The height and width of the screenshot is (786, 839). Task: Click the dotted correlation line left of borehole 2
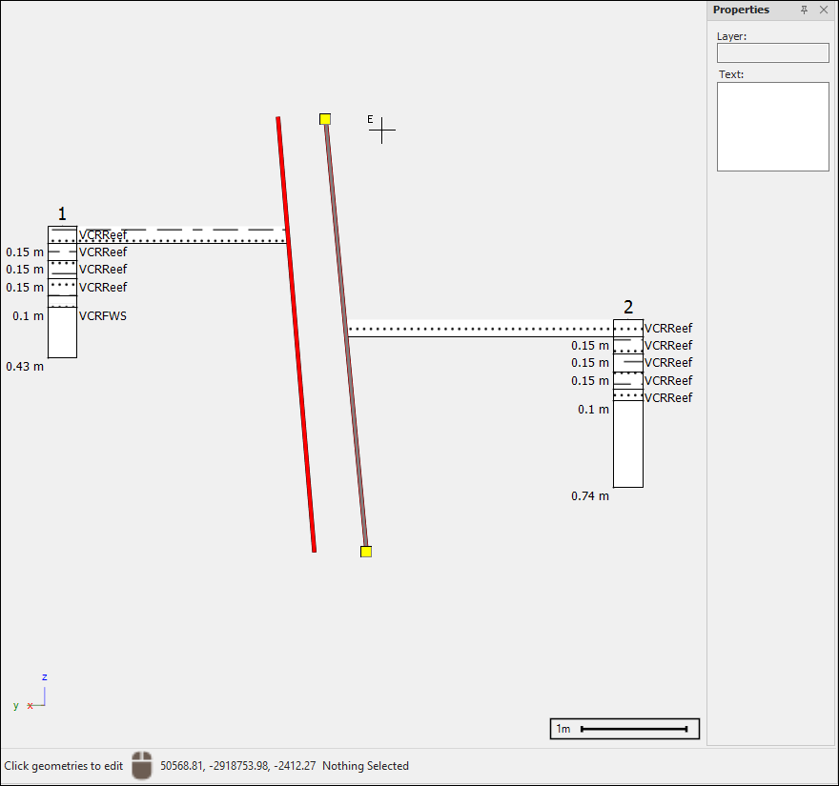click(x=477, y=330)
